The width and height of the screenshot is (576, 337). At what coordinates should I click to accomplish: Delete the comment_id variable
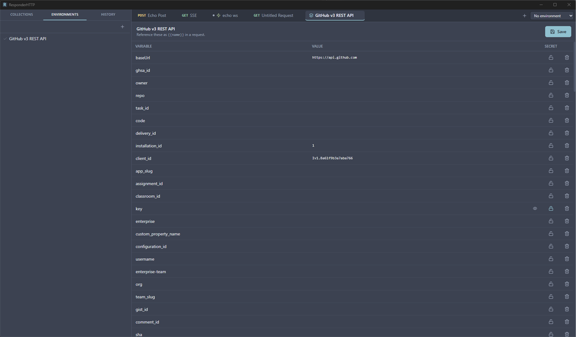coord(567,322)
